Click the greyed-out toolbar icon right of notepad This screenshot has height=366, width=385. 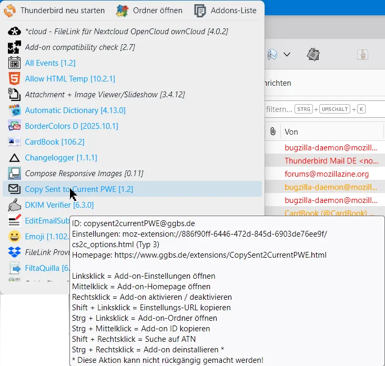(x=363, y=54)
